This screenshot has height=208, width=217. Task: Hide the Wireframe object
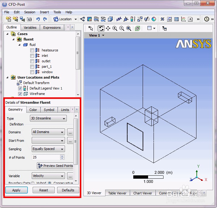(20, 94)
